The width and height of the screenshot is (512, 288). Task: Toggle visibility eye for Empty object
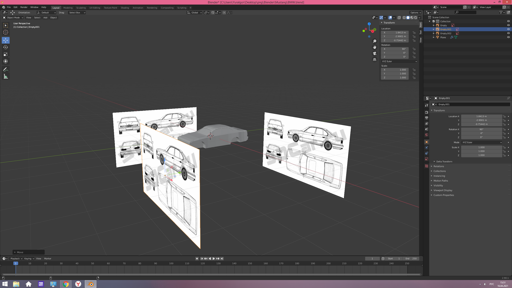[508, 25]
